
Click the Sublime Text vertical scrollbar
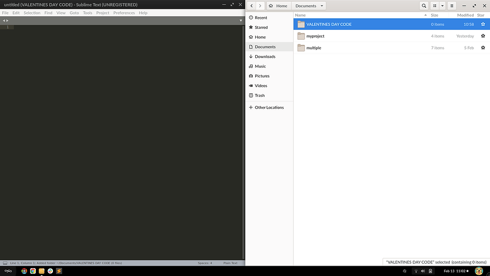(x=244, y=142)
